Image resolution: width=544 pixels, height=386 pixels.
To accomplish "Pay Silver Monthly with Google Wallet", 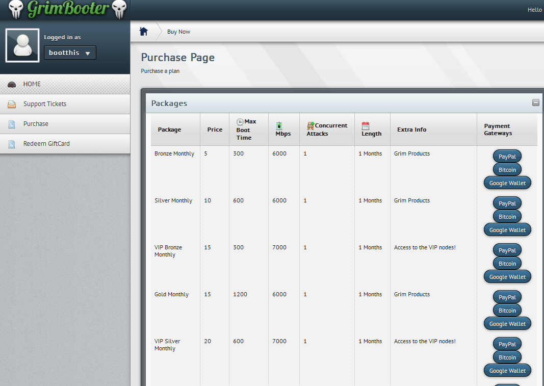I will [507, 230].
